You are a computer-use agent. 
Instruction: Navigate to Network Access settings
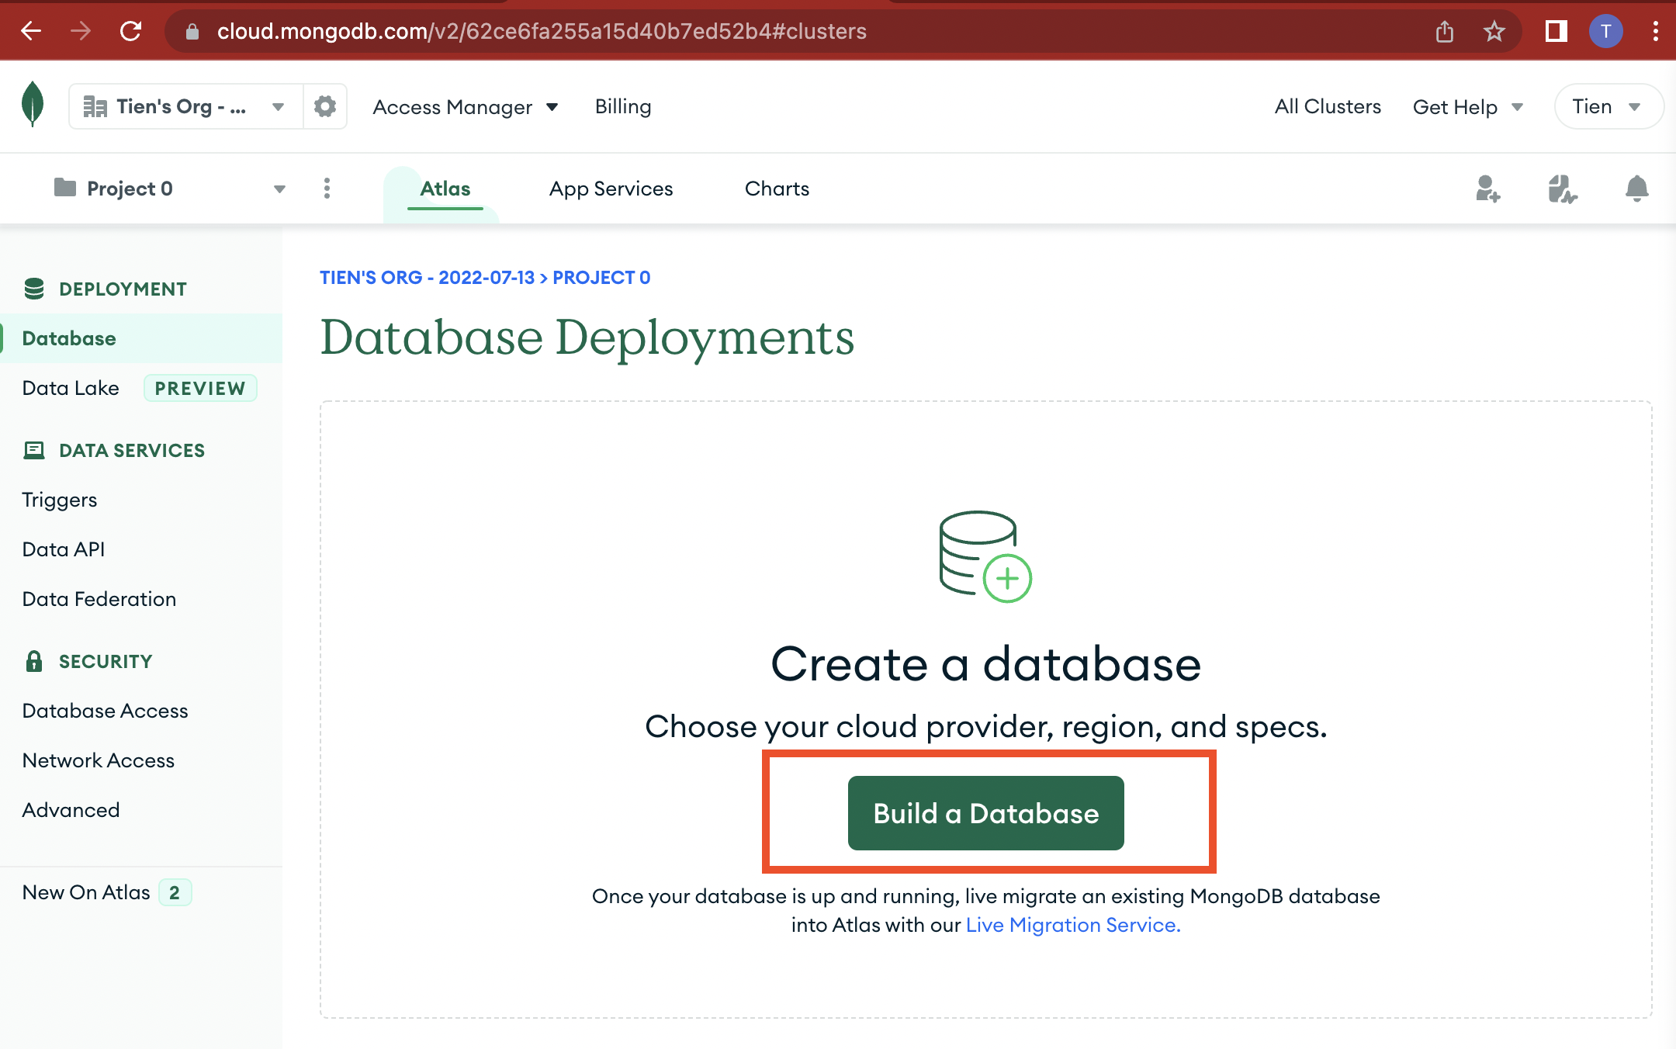[98, 760]
